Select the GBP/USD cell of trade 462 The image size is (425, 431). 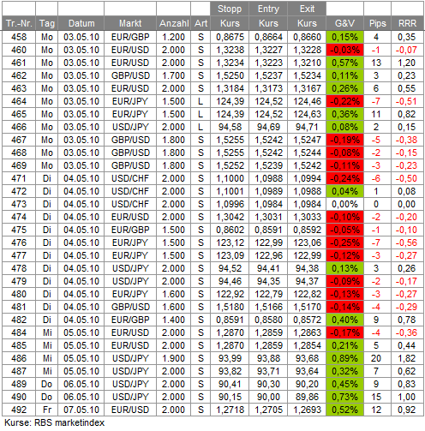point(130,75)
